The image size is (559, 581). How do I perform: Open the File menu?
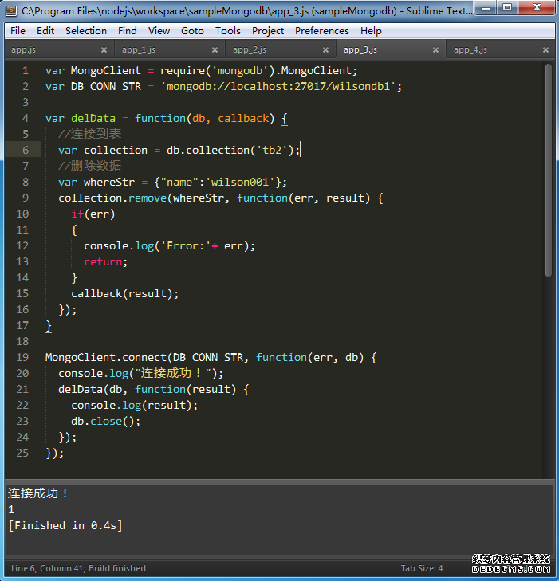tap(18, 30)
